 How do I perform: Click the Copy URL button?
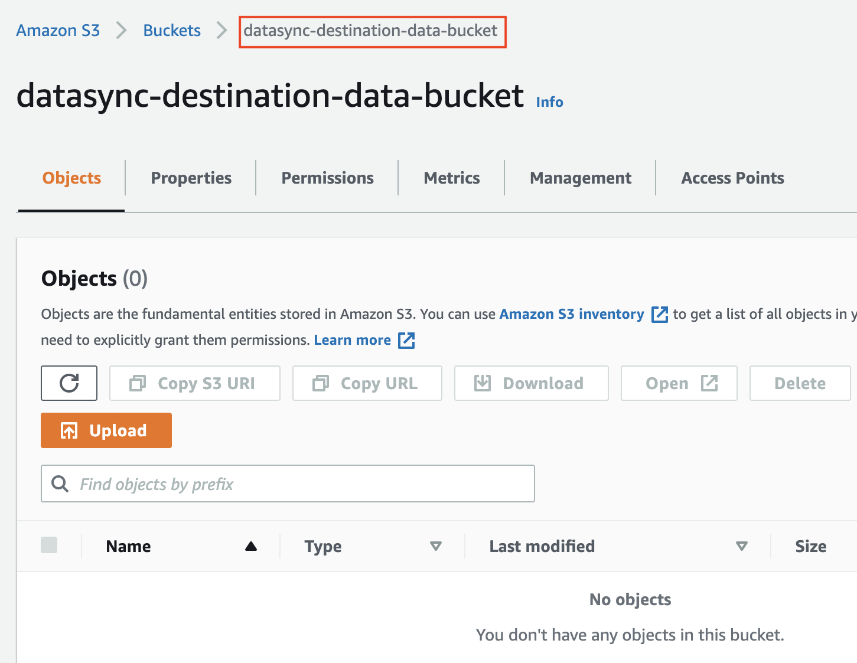[x=367, y=383]
